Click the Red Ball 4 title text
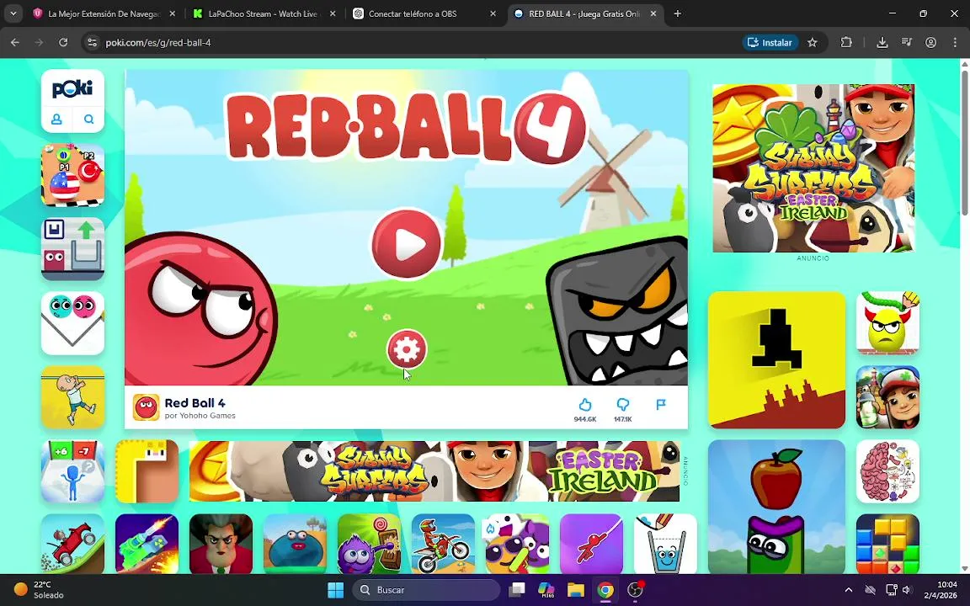The width and height of the screenshot is (970, 606). 195,402
